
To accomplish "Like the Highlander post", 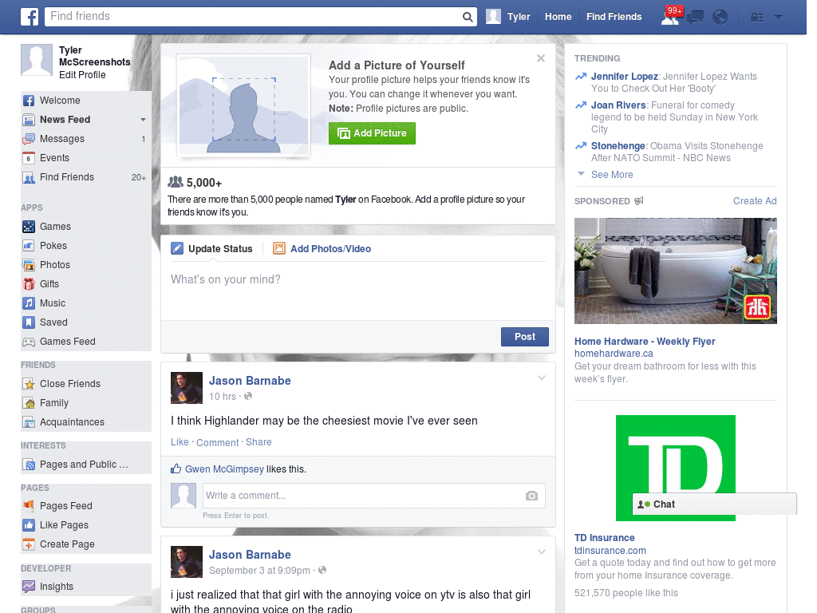I will 180,442.
